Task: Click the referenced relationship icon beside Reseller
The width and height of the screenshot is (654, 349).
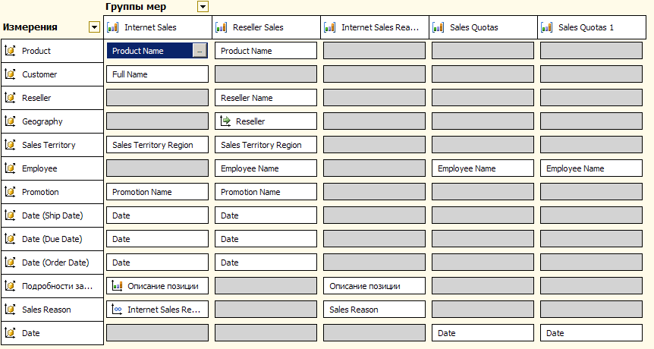Action: click(225, 121)
